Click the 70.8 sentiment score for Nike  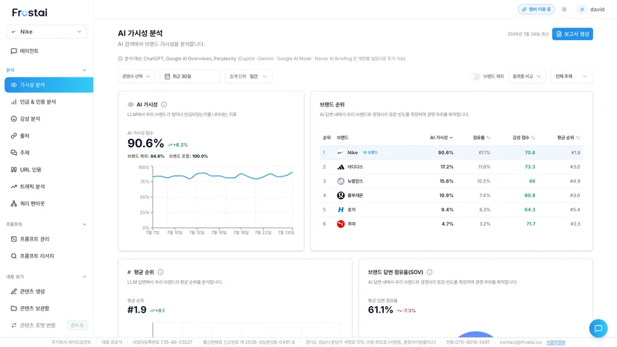click(530, 153)
